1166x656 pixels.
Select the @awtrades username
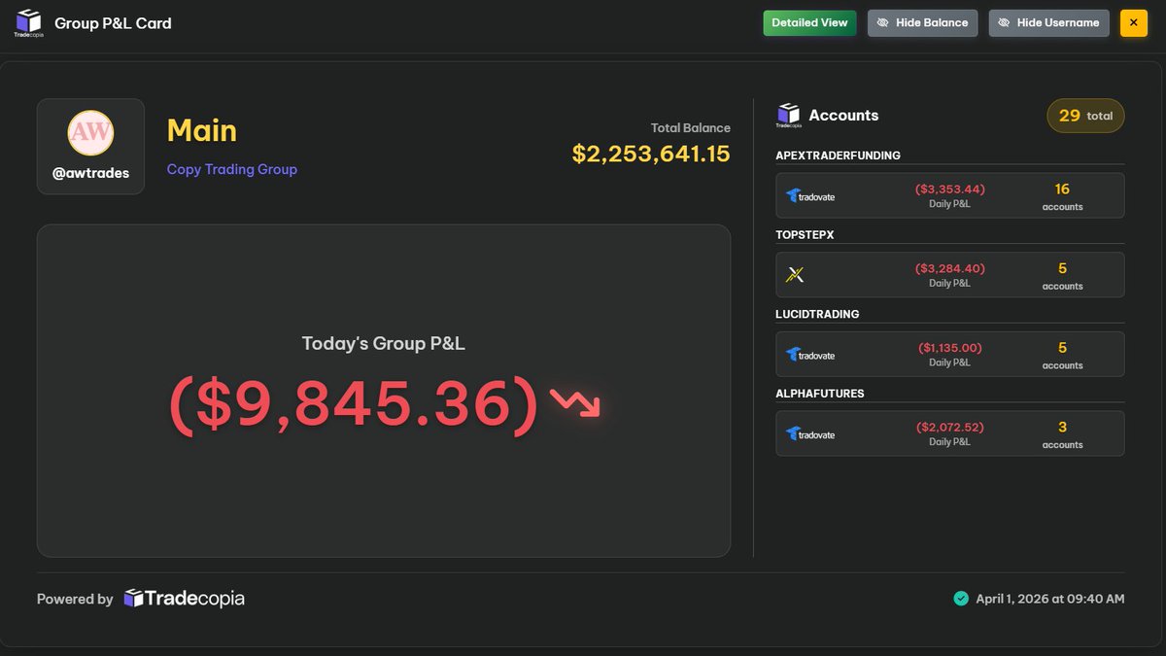(90, 174)
